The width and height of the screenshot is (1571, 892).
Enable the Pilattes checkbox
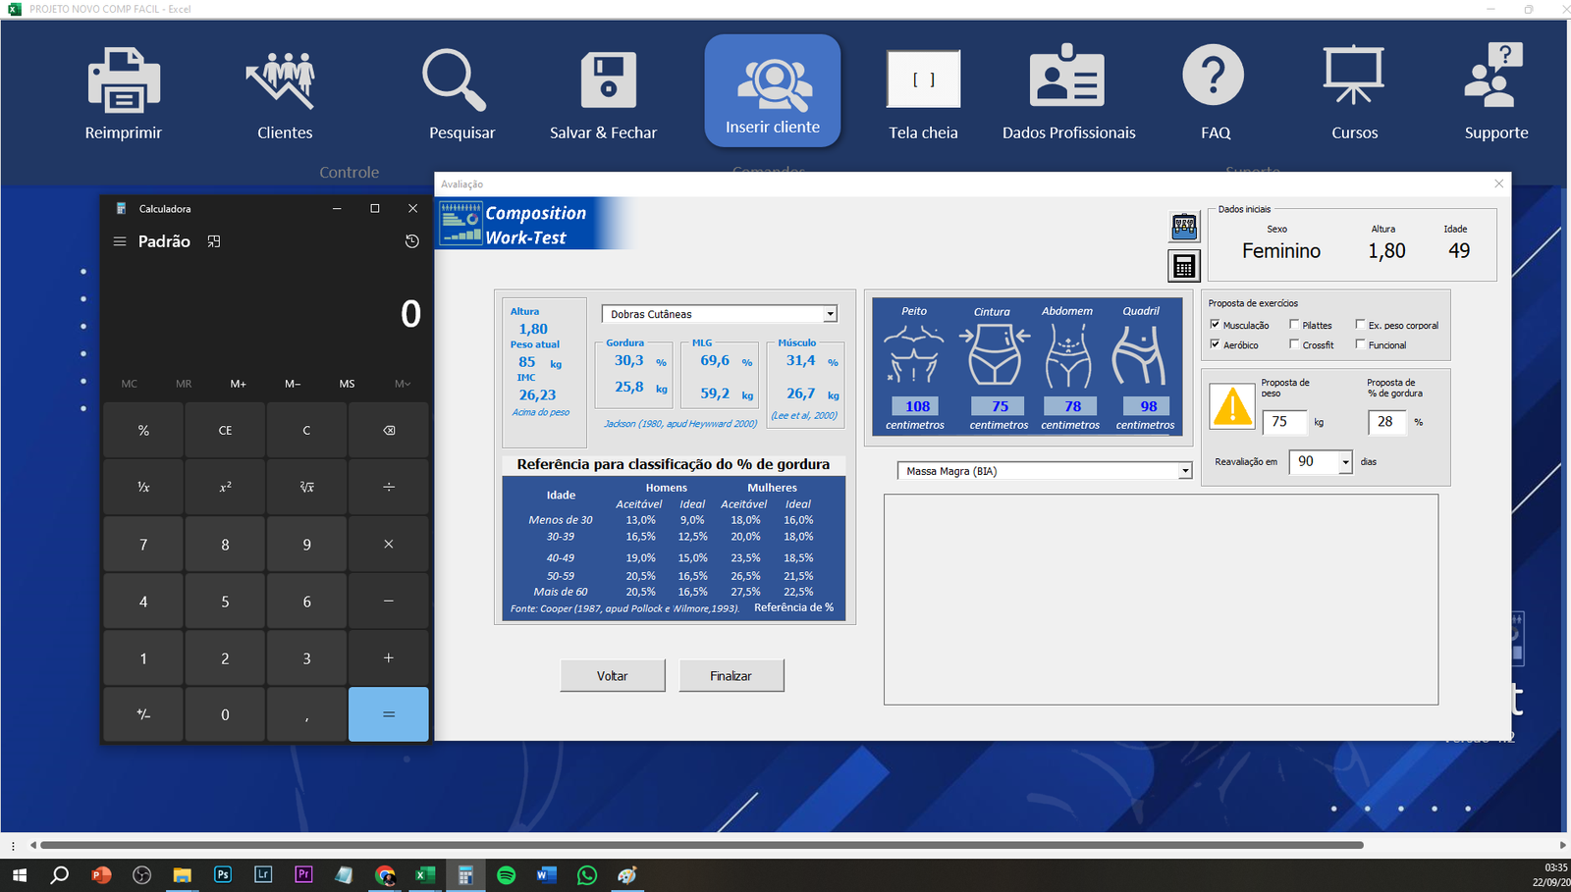(x=1294, y=325)
